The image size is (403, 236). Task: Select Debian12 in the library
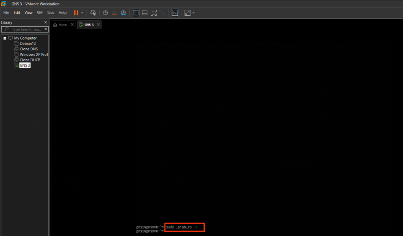[28, 44]
